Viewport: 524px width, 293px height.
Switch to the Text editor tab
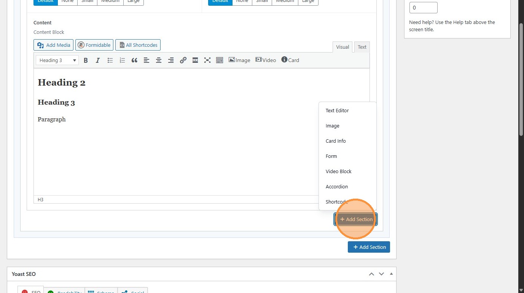pos(362,47)
